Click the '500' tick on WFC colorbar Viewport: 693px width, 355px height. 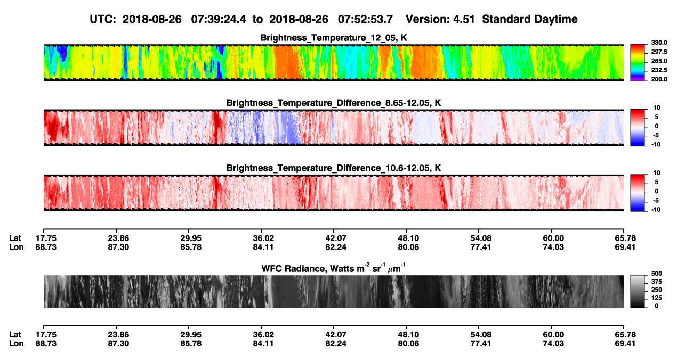coord(656,274)
